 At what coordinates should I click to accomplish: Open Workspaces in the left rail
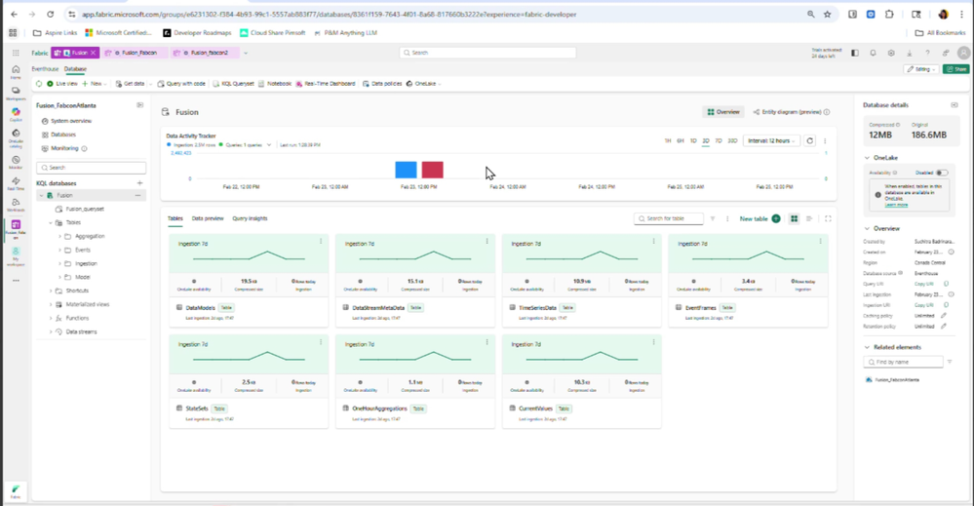(x=16, y=94)
